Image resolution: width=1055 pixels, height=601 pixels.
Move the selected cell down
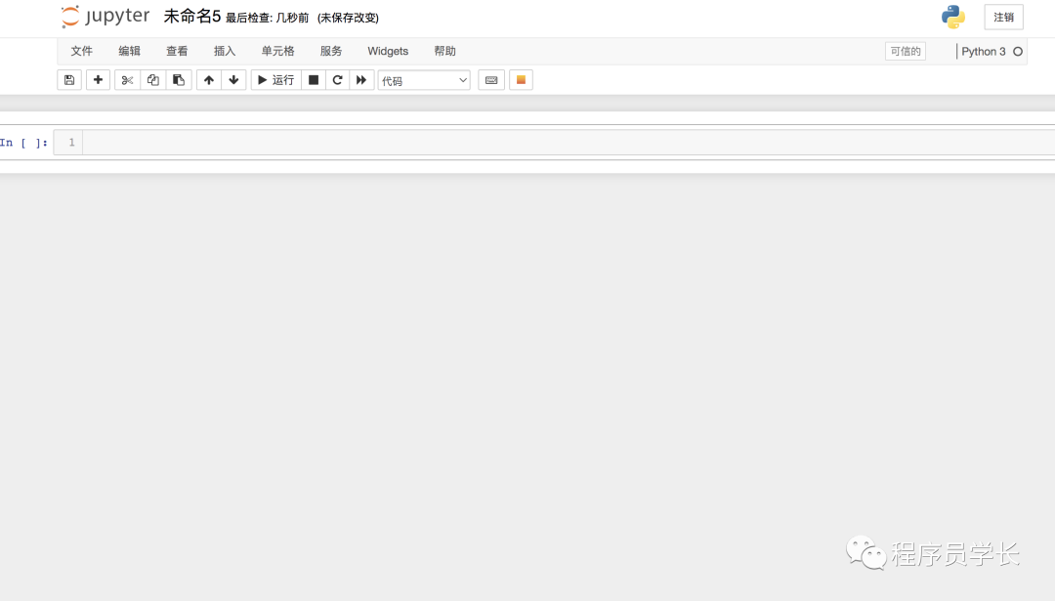coord(233,80)
